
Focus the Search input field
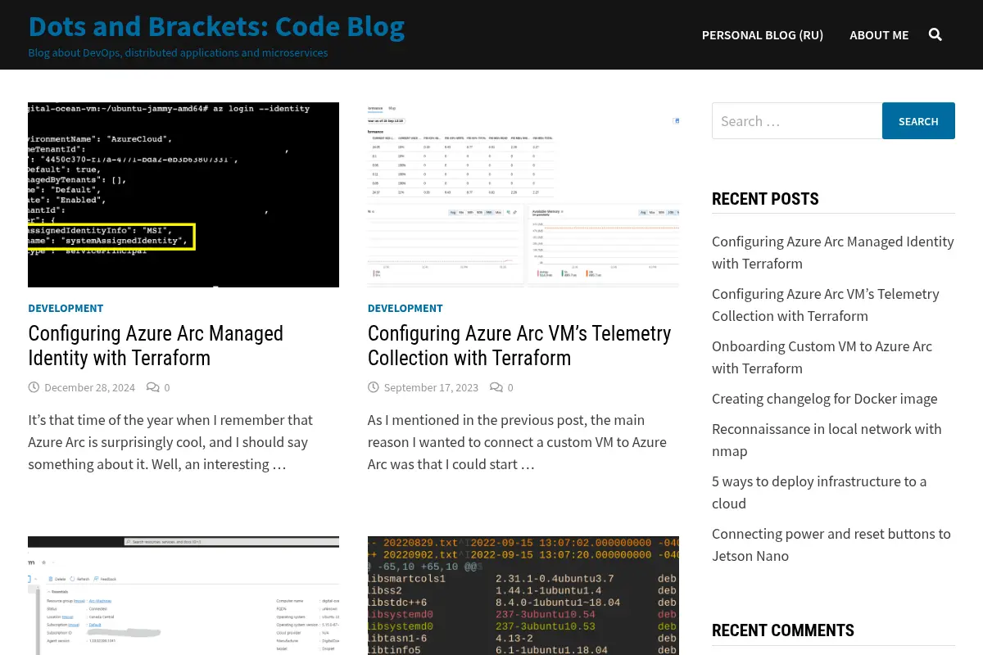(x=797, y=120)
